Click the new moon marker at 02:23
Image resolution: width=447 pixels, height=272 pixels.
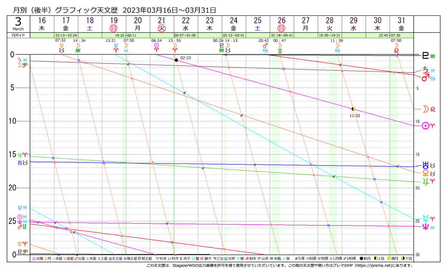click(x=176, y=60)
